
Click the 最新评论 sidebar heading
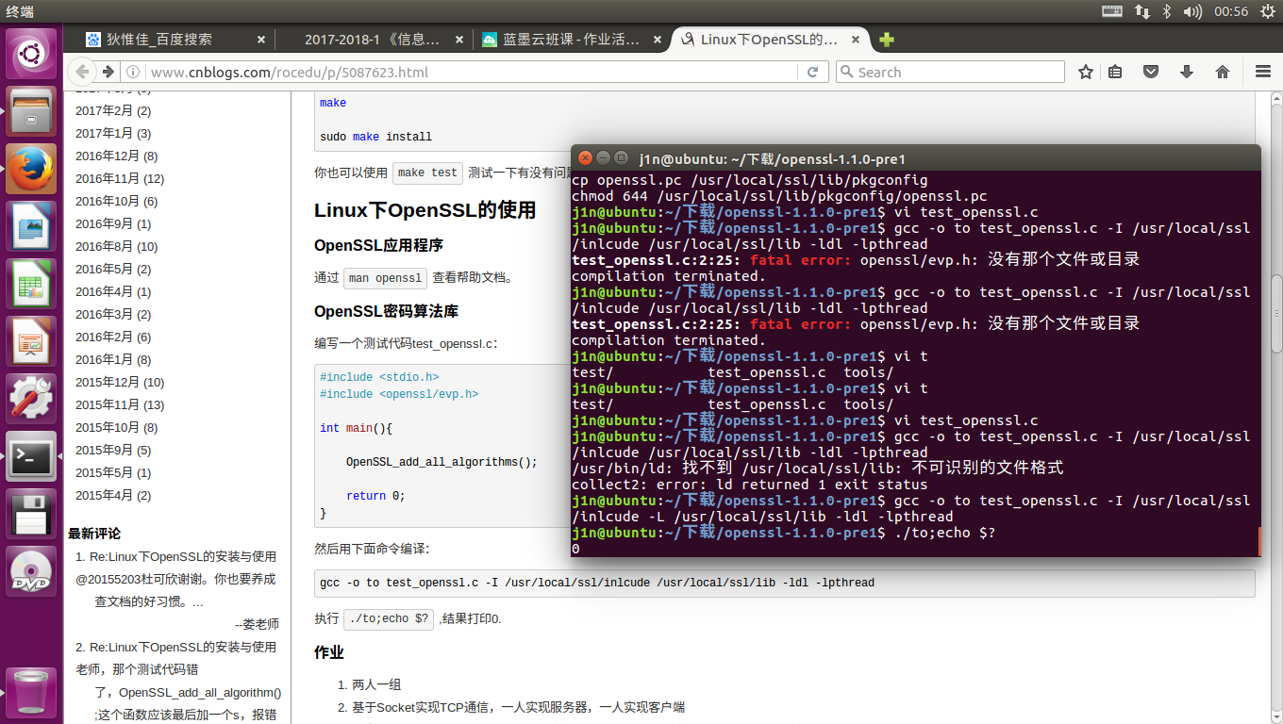click(x=94, y=534)
